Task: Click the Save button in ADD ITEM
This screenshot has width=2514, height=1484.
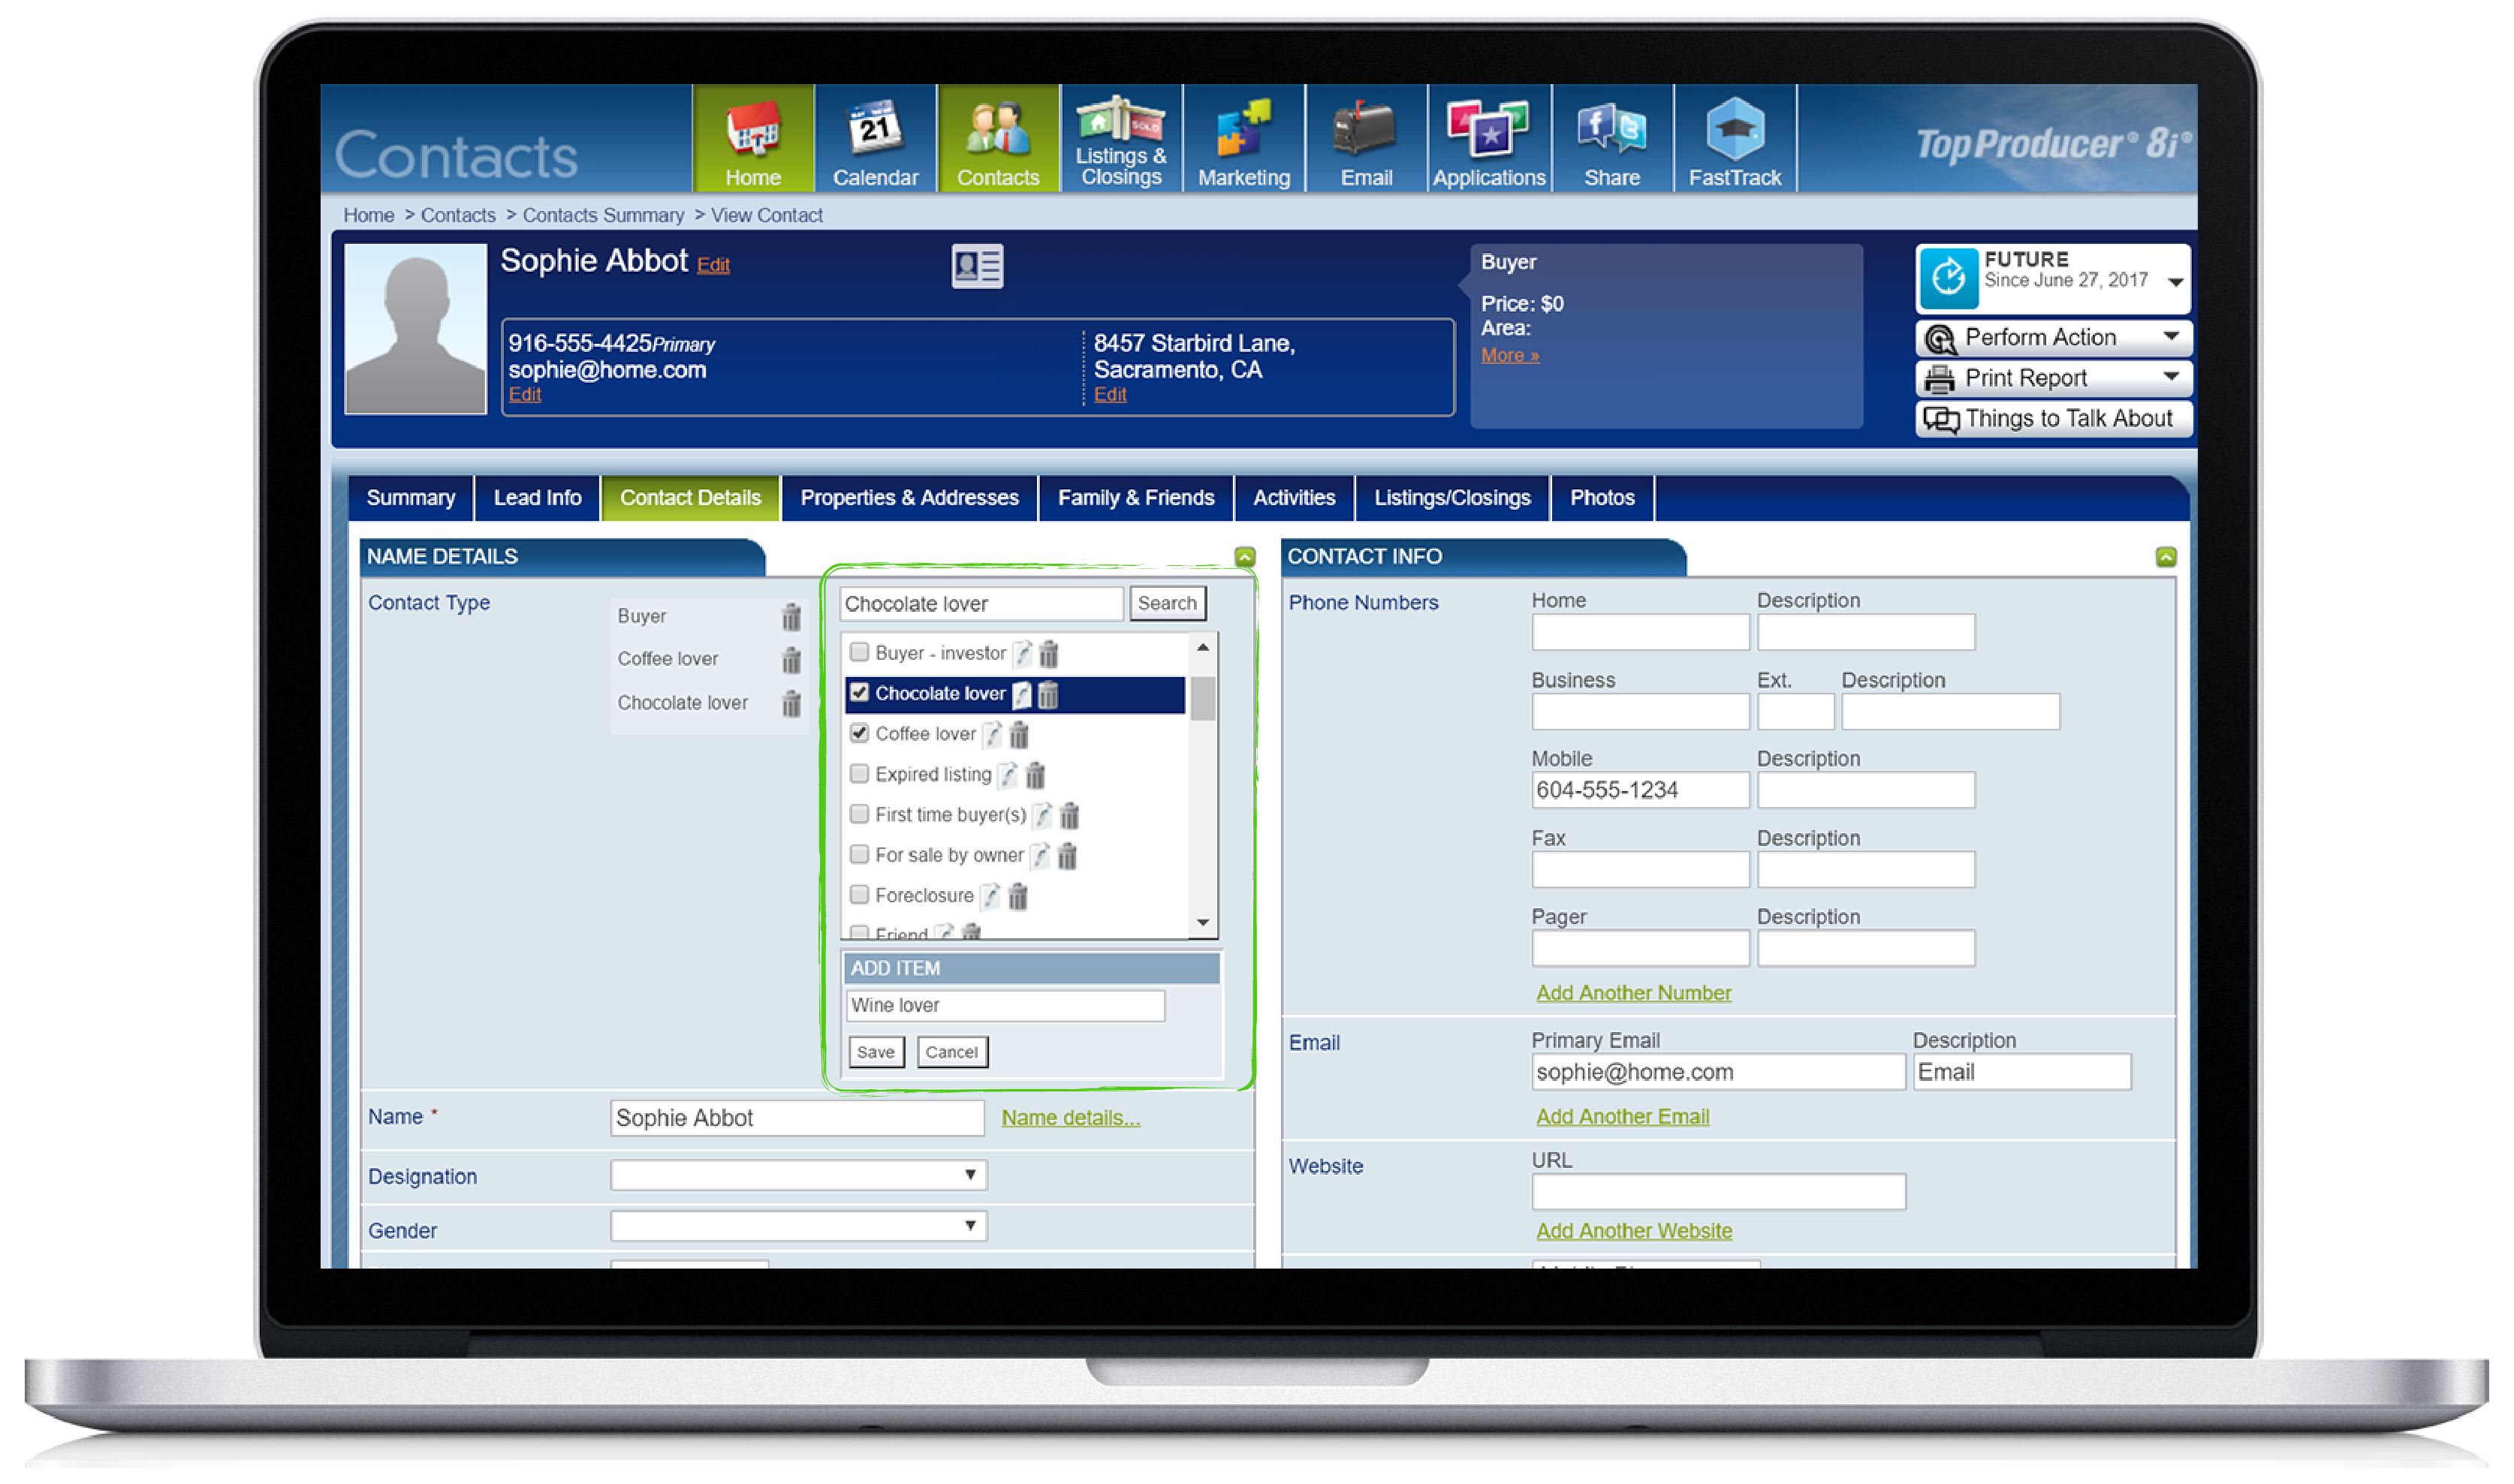Action: coord(876,1051)
